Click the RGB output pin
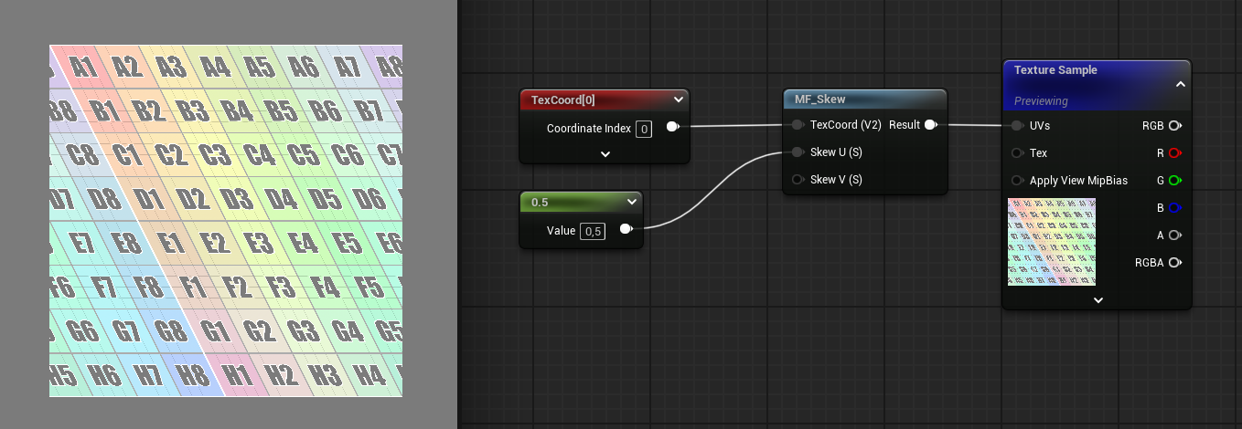The height and width of the screenshot is (429, 1242). 1174,126
